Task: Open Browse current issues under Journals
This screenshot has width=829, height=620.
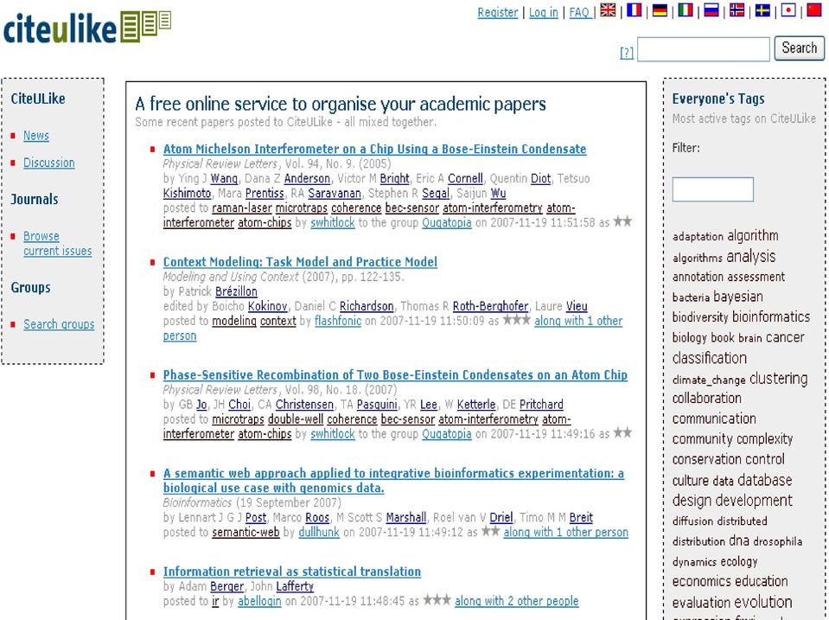Action: [57, 243]
